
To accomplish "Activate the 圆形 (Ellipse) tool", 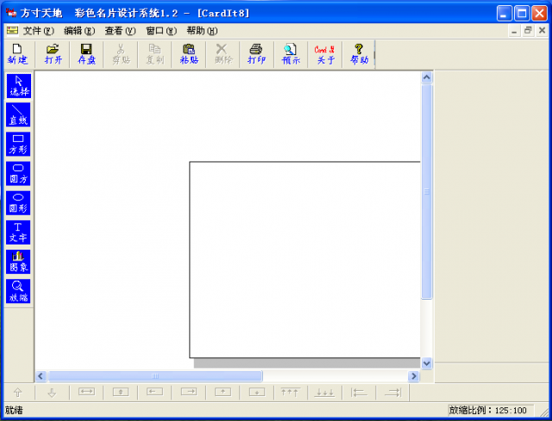I will pos(18,202).
